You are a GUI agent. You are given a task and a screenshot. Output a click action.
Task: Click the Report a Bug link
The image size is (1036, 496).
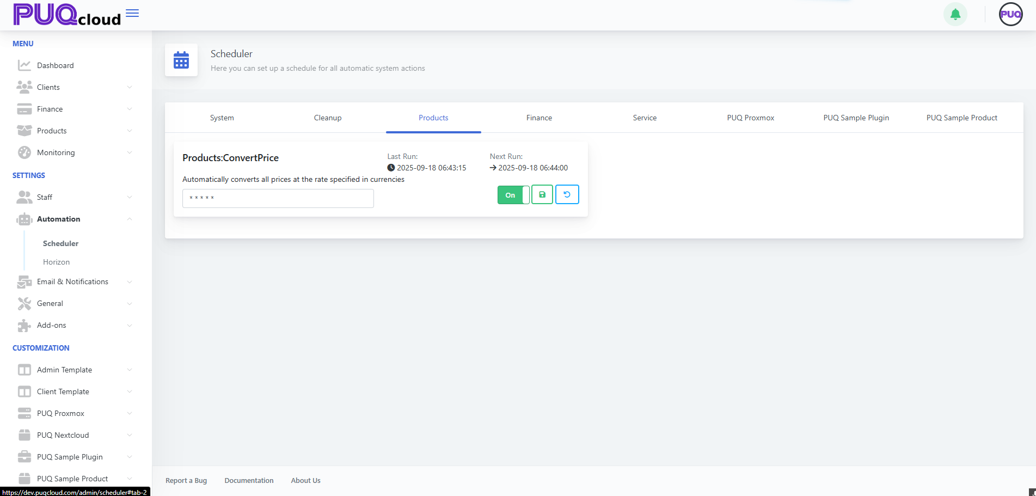click(186, 480)
